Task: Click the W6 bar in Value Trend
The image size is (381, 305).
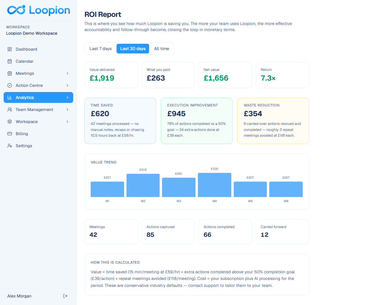Action: click(x=286, y=189)
